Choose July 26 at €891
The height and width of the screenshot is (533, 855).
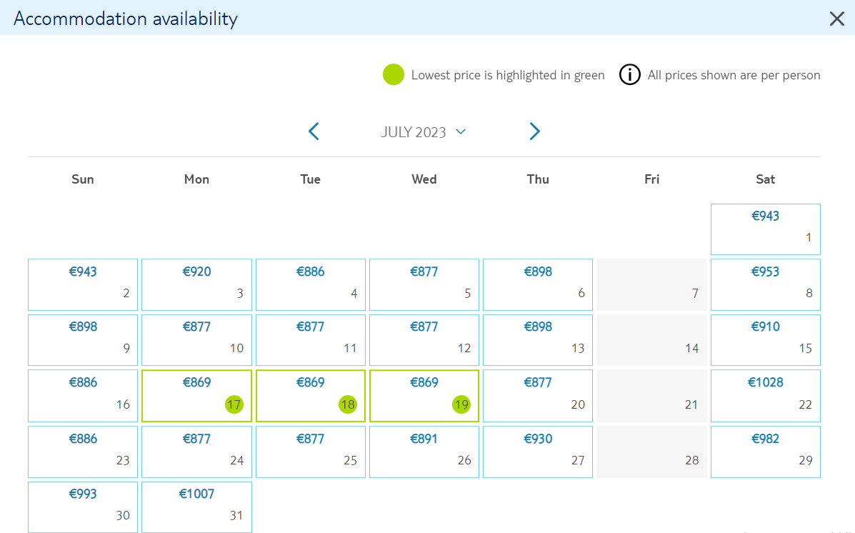(x=424, y=452)
